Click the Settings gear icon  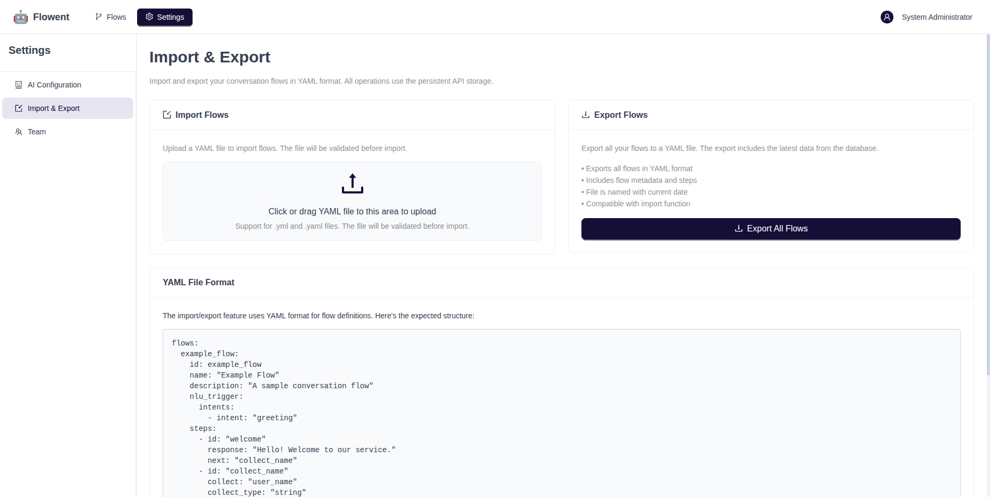coord(149,17)
